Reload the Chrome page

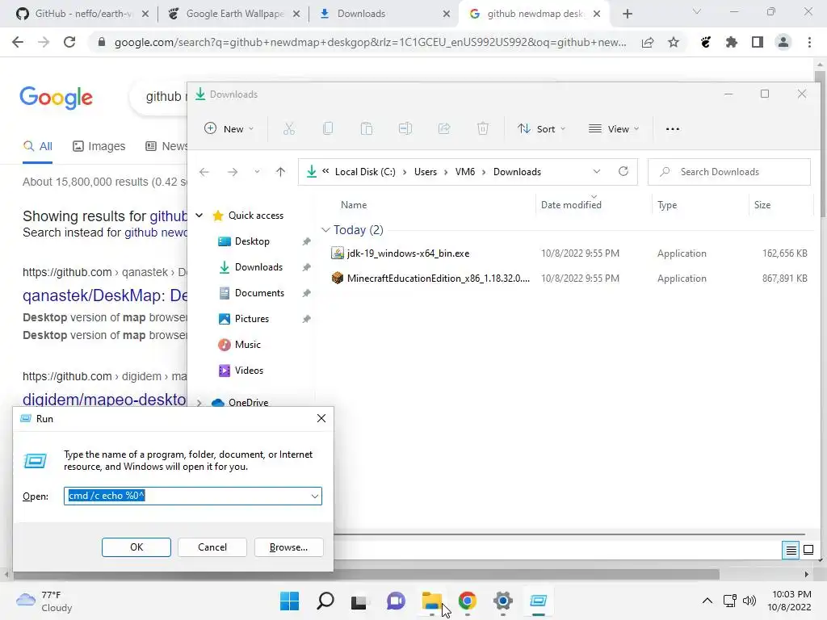click(69, 42)
